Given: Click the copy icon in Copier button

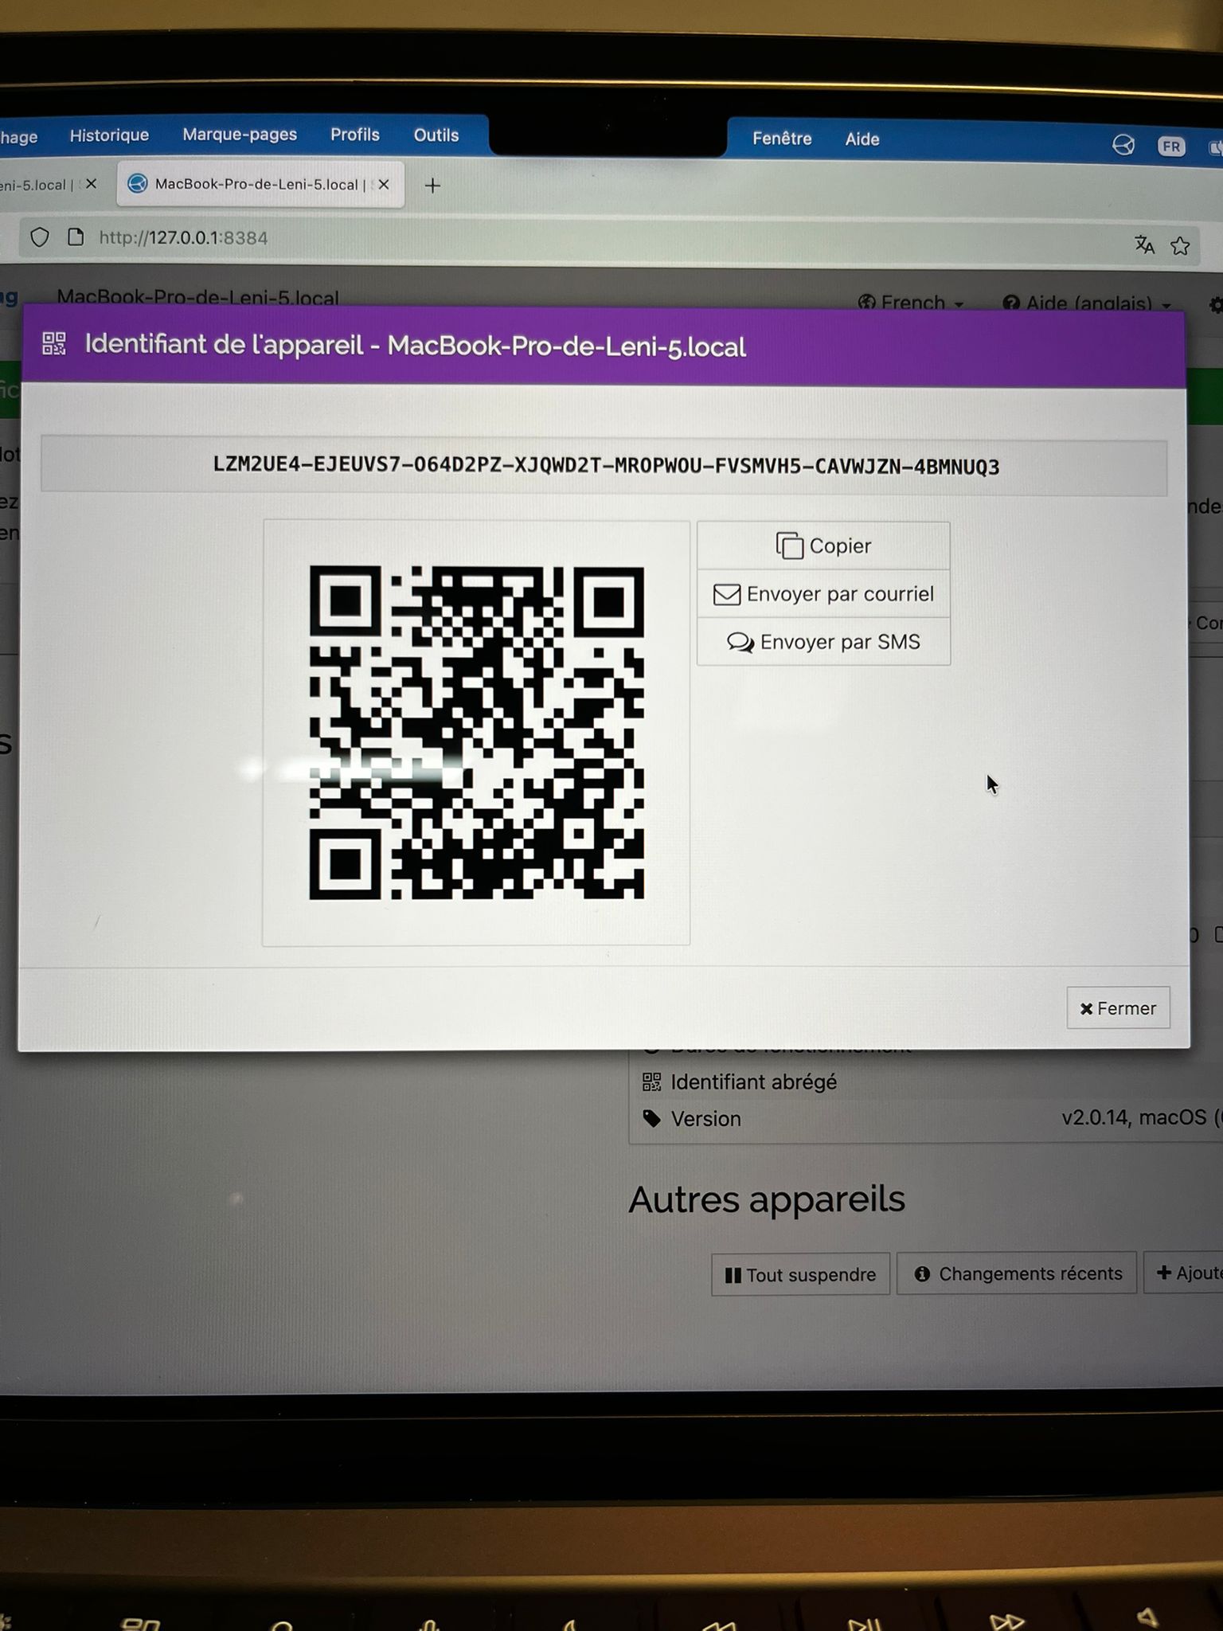Looking at the screenshot, I should (x=789, y=546).
